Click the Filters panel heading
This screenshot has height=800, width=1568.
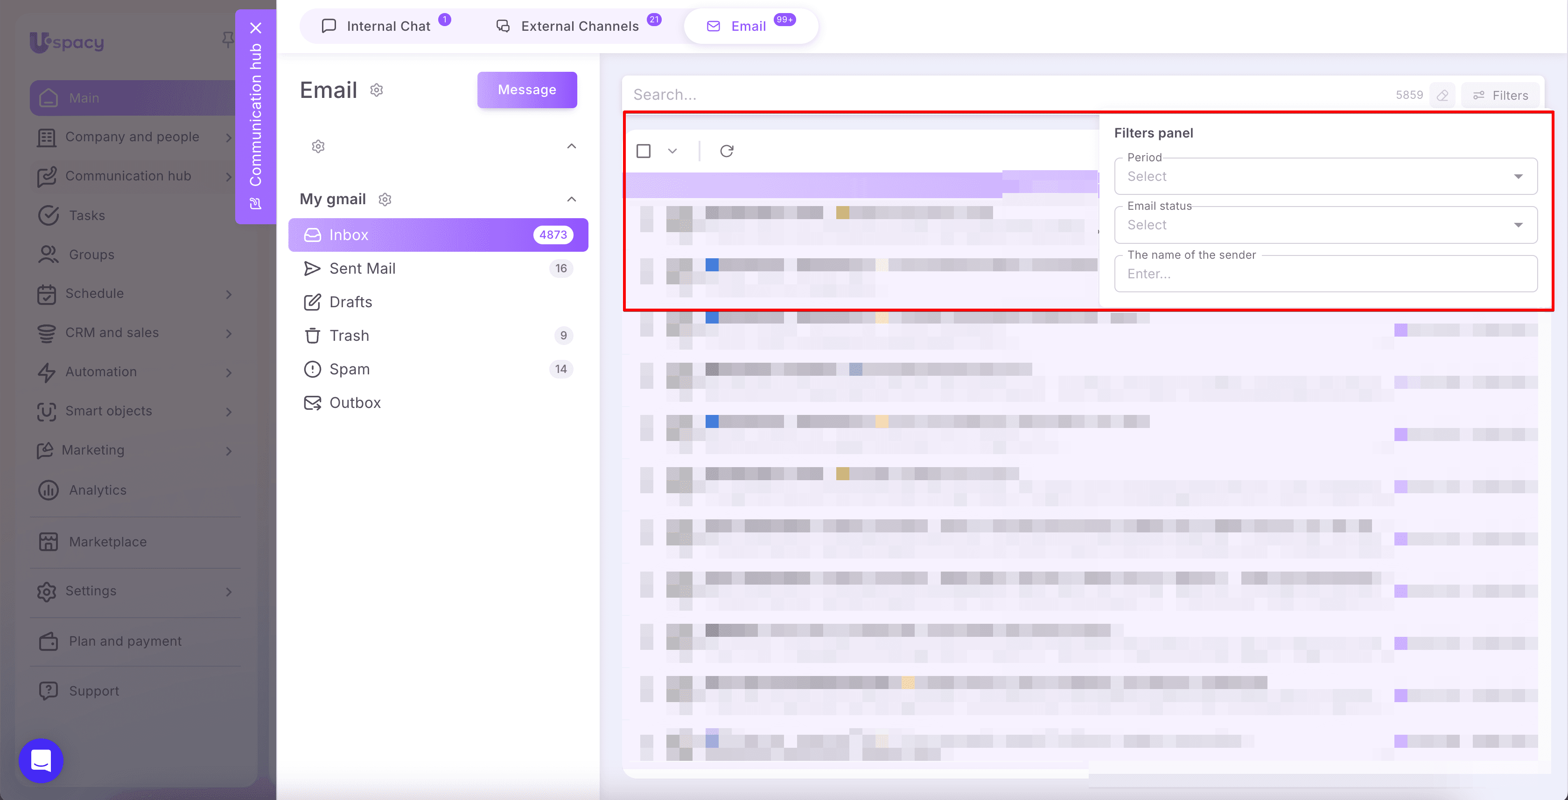[1153, 133]
